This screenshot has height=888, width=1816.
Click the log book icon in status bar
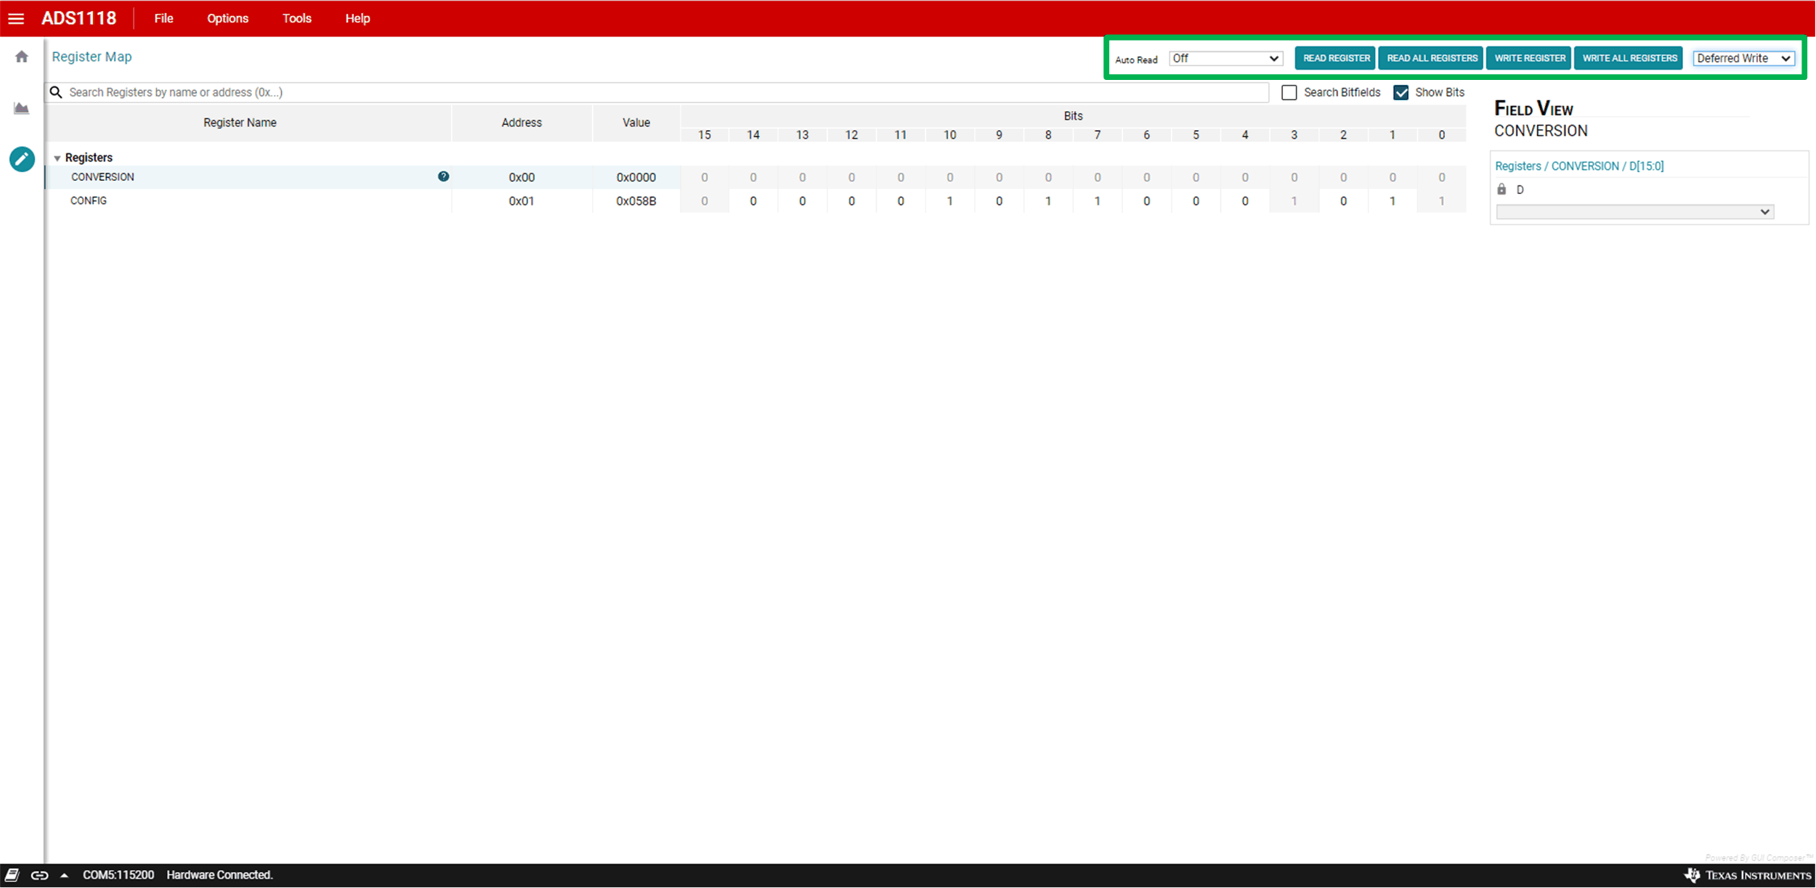click(x=12, y=875)
